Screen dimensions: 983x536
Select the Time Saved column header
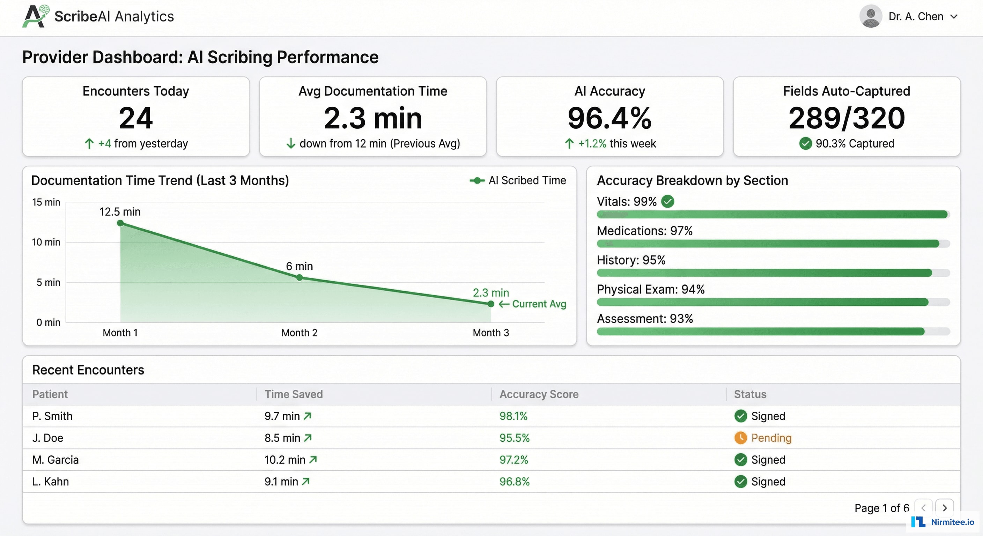pyautogui.click(x=294, y=394)
